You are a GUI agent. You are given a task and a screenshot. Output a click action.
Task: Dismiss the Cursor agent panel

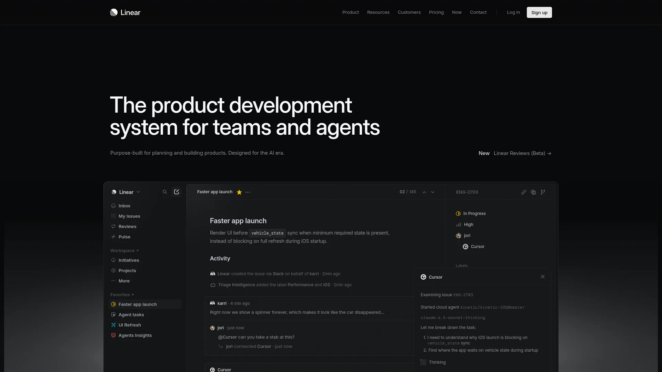[x=542, y=277]
